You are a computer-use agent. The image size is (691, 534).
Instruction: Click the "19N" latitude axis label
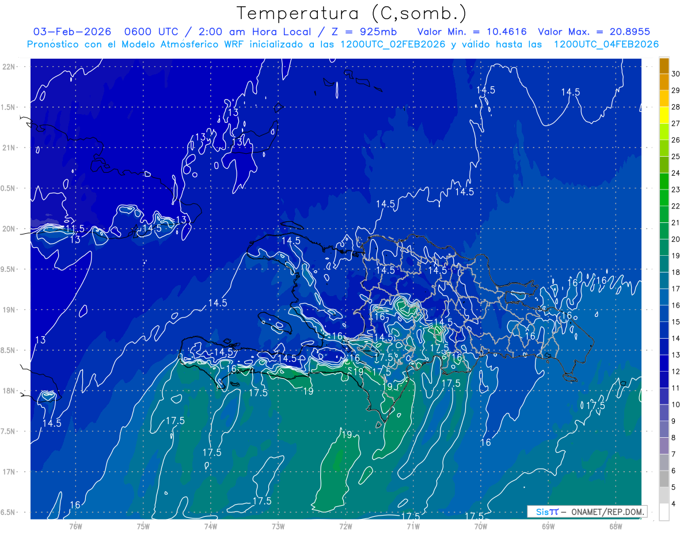coord(7,309)
